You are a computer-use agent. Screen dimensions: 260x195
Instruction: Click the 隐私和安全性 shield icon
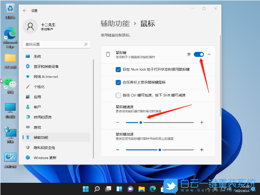(x=28, y=147)
